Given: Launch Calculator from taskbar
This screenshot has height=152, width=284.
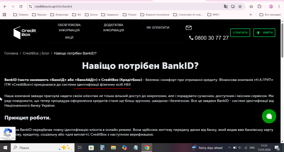Looking at the screenshot, I should click(x=102, y=148).
